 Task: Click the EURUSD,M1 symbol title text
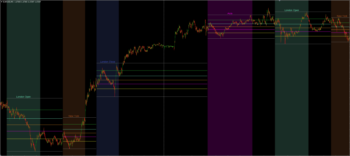pyautogui.click(x=8, y=2)
